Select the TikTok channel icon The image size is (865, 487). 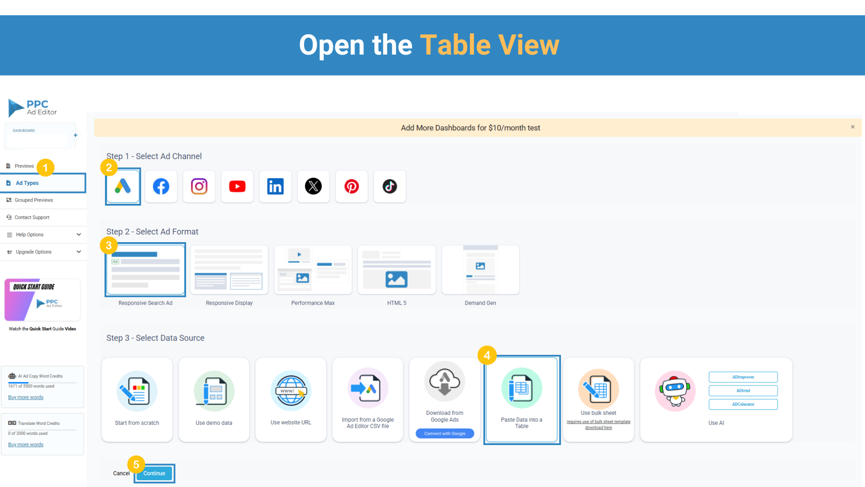(390, 186)
